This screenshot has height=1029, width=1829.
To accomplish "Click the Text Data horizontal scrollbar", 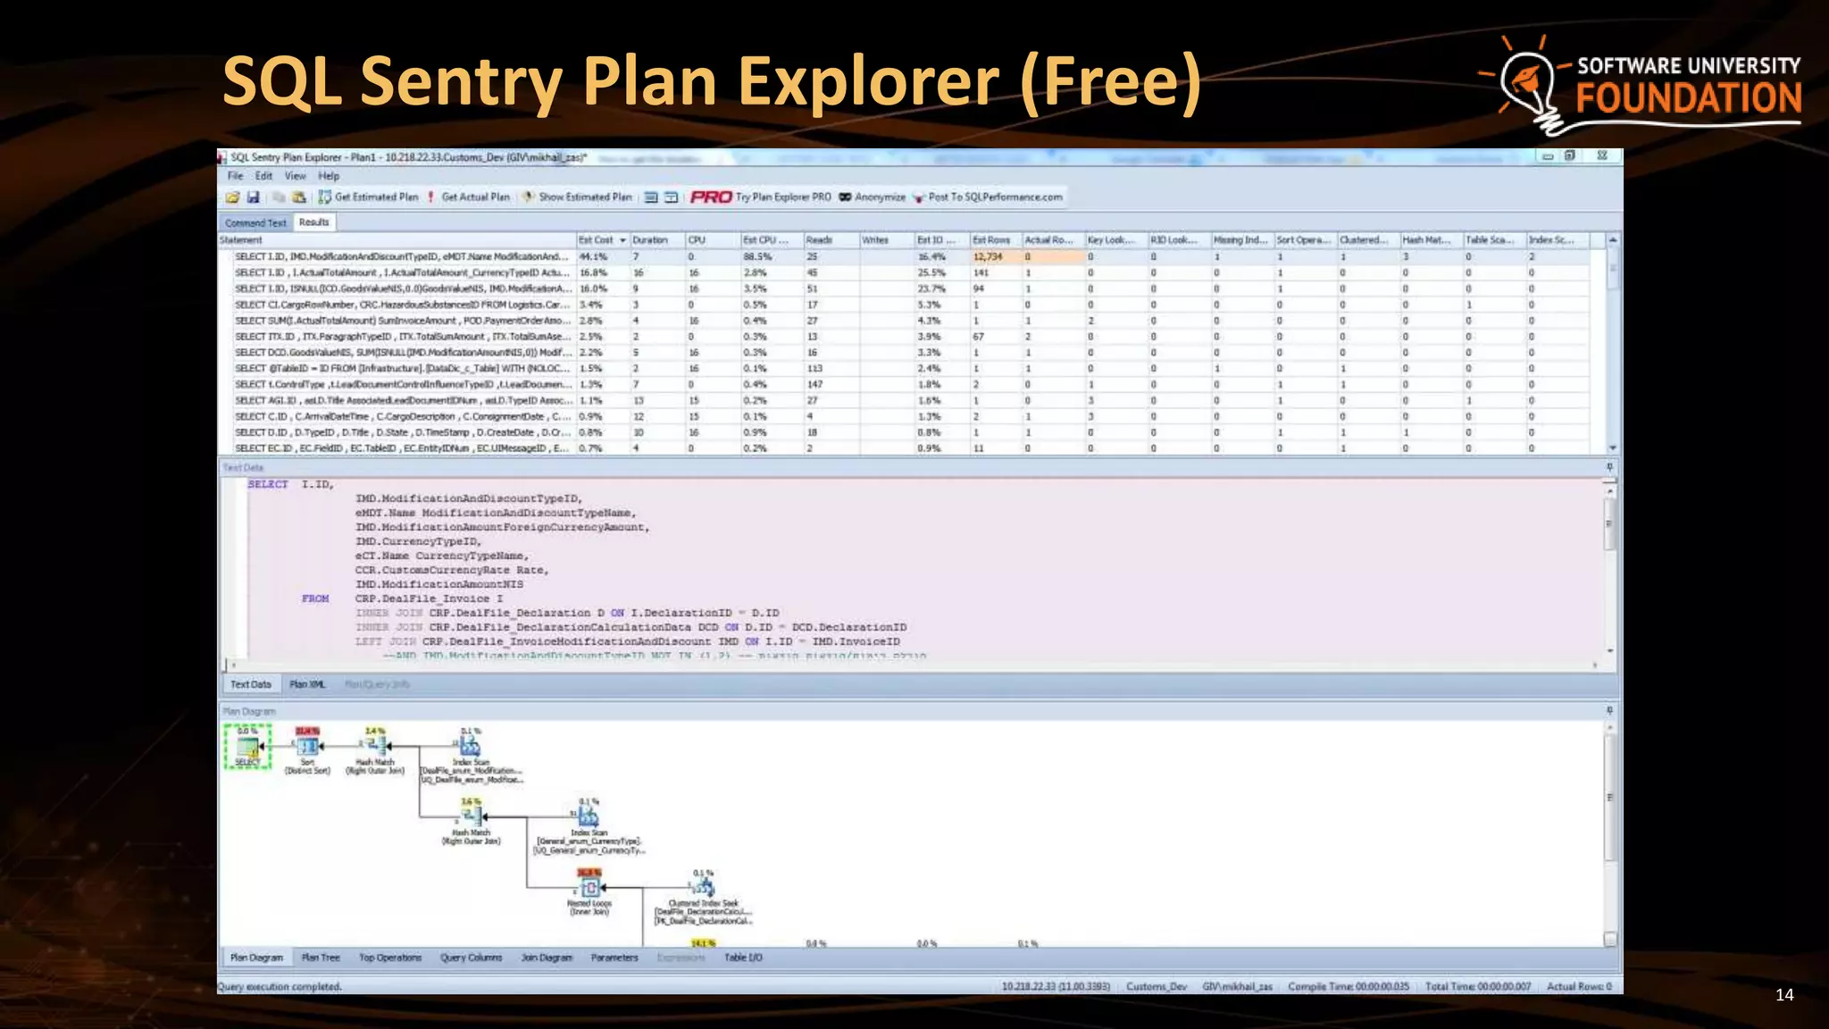I will [x=914, y=665].
